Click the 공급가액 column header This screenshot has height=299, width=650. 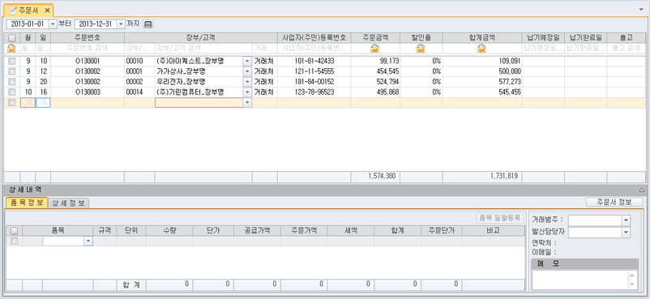pyautogui.click(x=257, y=231)
